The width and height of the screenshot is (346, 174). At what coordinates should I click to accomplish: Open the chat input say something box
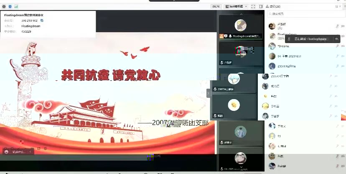pos(18,152)
